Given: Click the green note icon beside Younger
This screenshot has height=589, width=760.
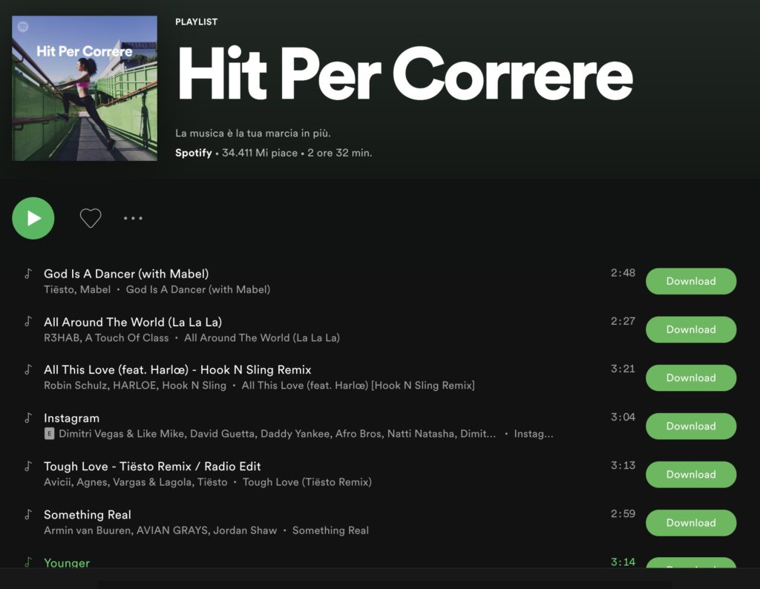Looking at the screenshot, I should [x=28, y=562].
